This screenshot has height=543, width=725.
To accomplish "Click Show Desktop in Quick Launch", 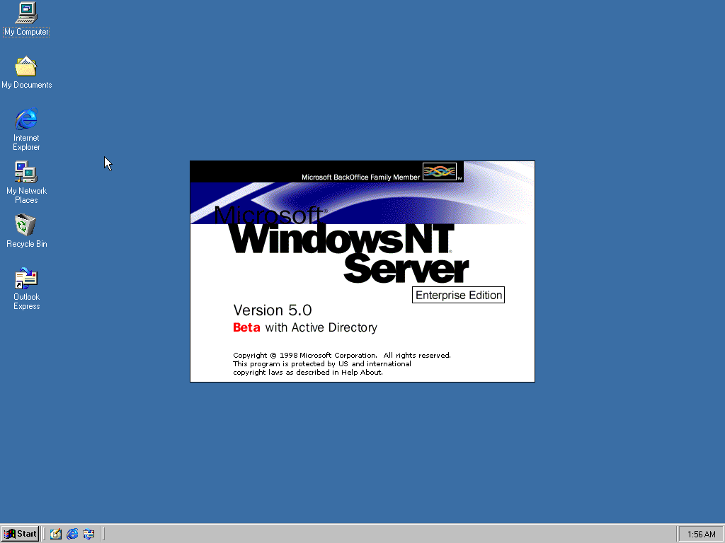I will (x=56, y=534).
